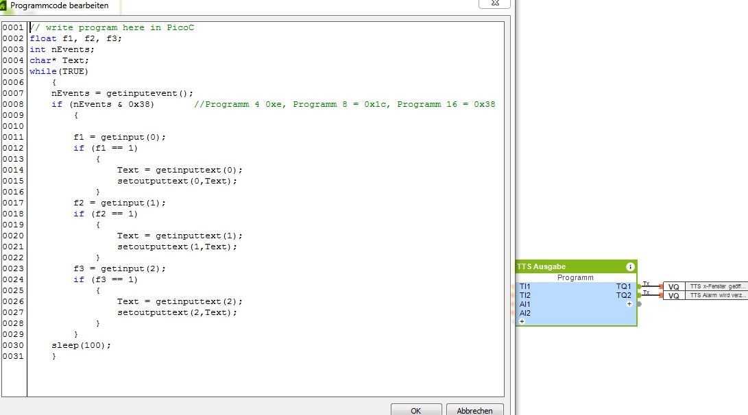Screen dimensions: 748x415
Task: Click the Programm label in the block
Action: coord(575,277)
